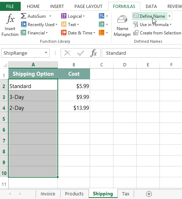The image size is (182, 199).
Task: Open the Invoice sheet tab
Action: [48, 194]
